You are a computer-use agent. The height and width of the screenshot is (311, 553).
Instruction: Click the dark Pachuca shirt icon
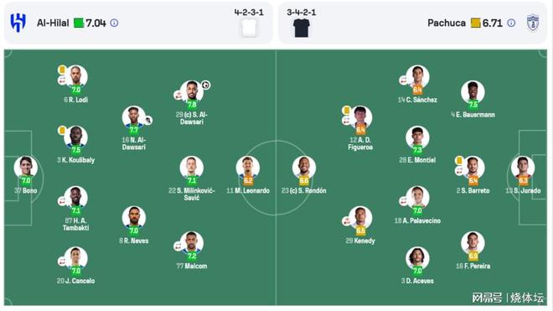302,28
